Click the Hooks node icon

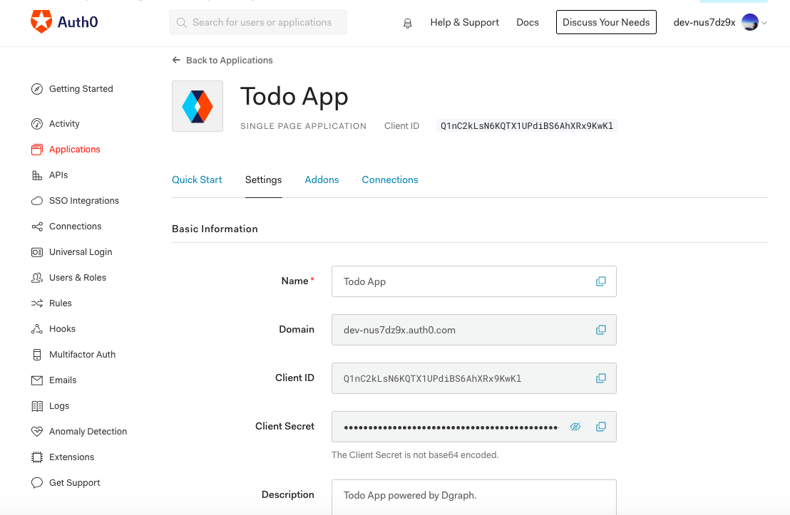(x=37, y=329)
